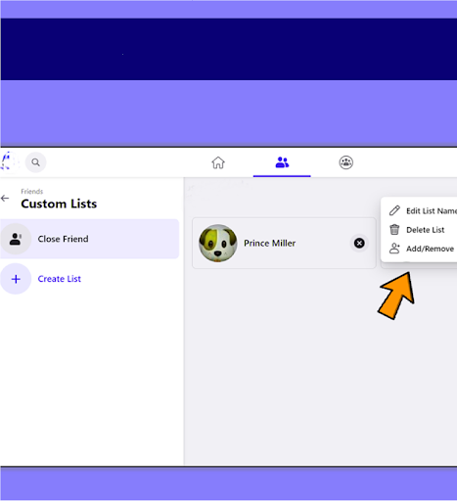Click the add person icon in menu
The width and height of the screenshot is (457, 501).
(394, 249)
